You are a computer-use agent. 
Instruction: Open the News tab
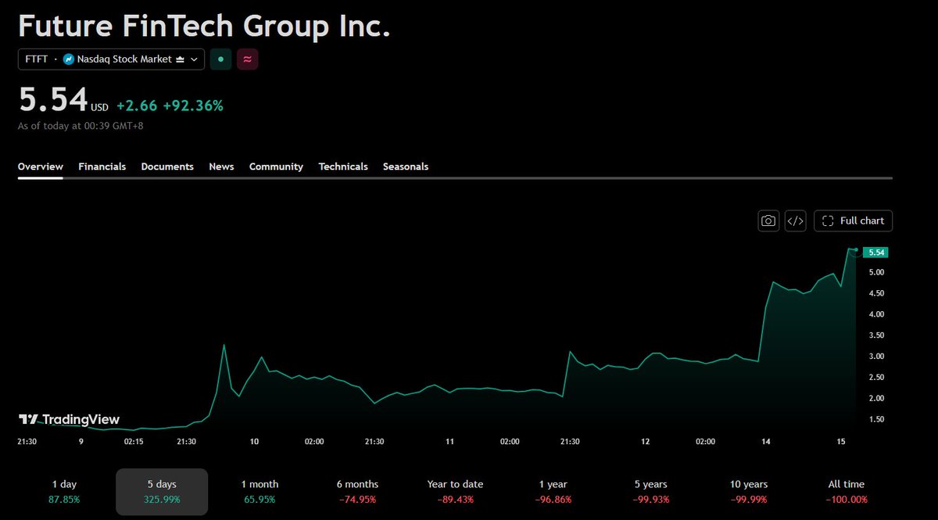click(221, 167)
